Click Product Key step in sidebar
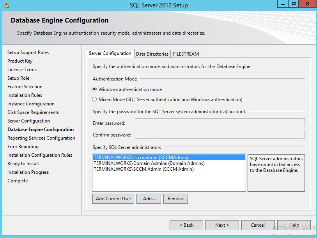This screenshot has width=317, height=238. tap(20, 61)
